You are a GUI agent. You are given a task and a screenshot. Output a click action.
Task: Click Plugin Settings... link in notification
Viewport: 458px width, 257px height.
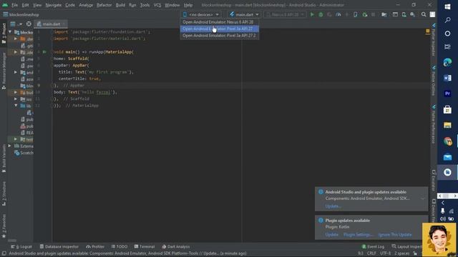click(x=358, y=235)
